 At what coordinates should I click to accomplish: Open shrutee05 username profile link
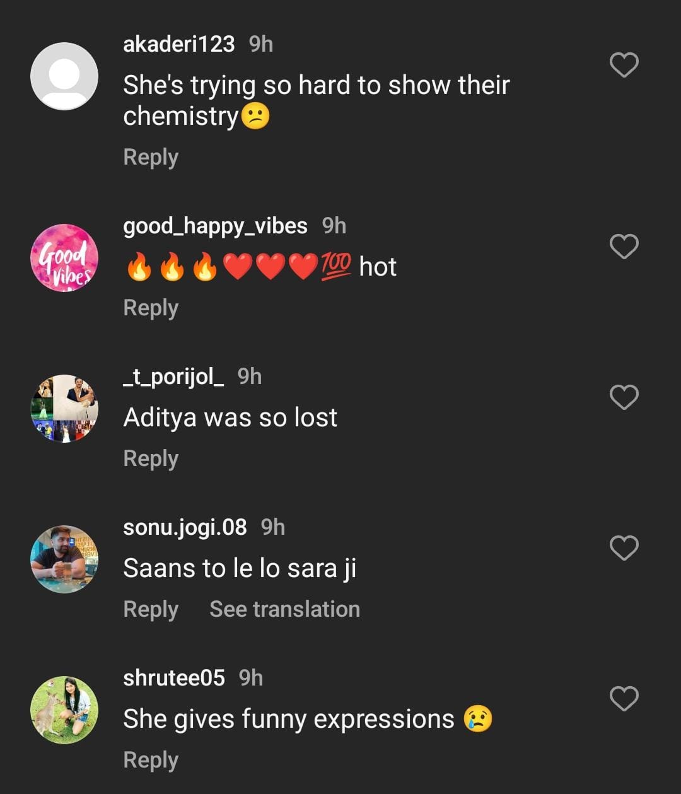[174, 678]
